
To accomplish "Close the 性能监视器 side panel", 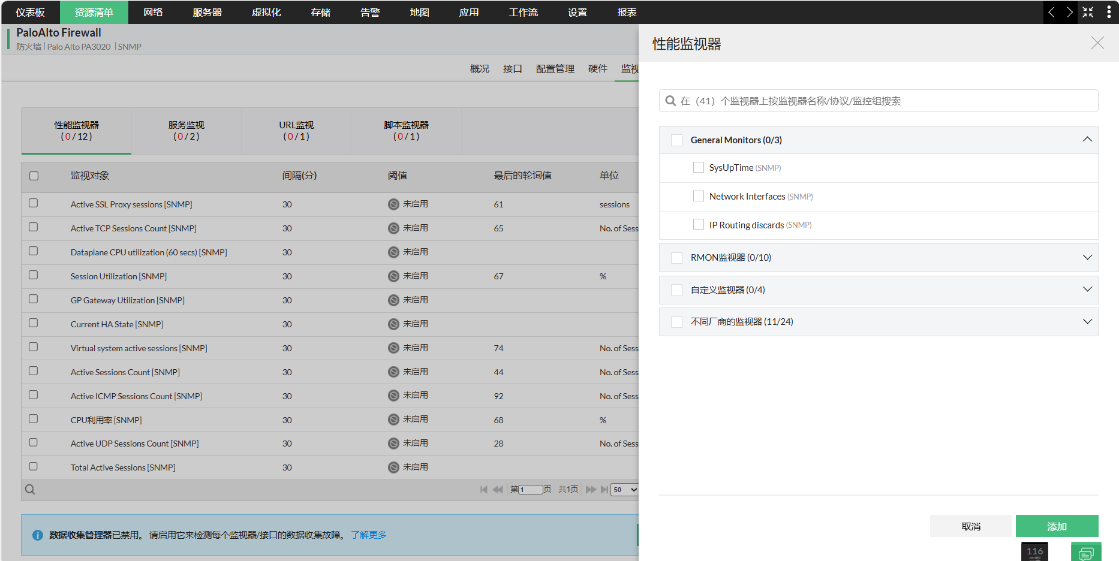I will pos(1097,43).
